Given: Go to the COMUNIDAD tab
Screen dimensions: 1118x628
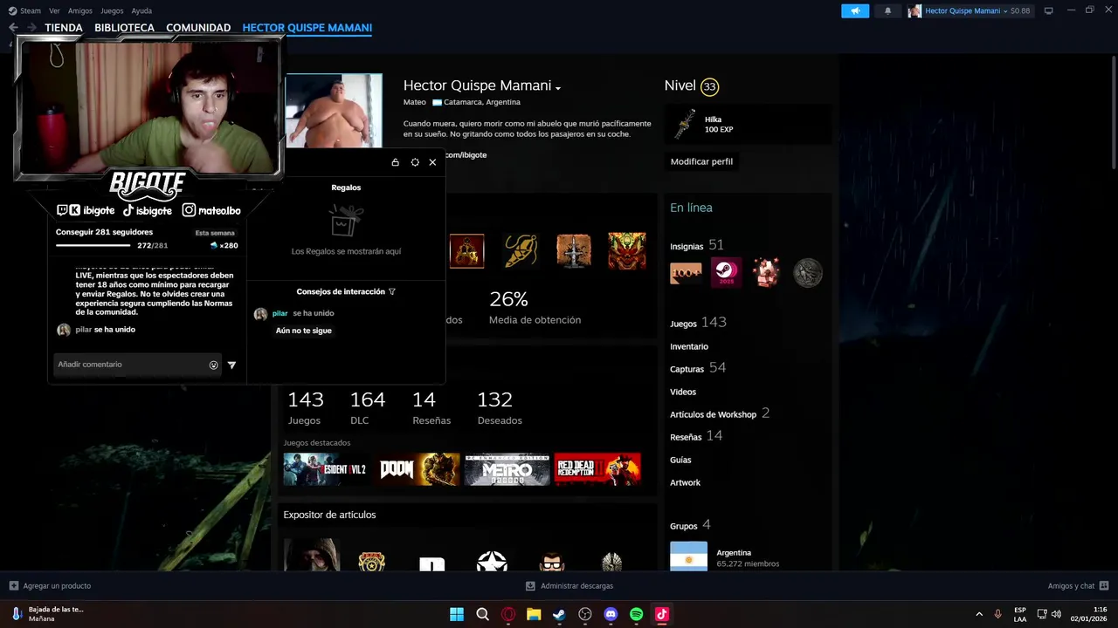Looking at the screenshot, I should (198, 28).
